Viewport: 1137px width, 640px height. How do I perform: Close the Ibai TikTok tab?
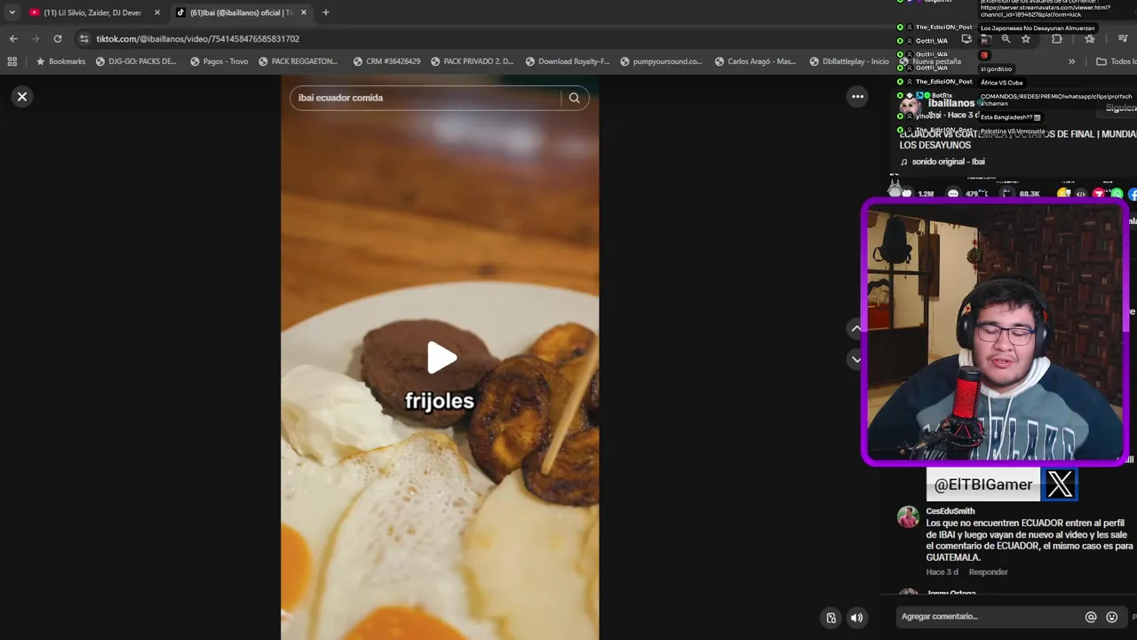[x=304, y=12]
